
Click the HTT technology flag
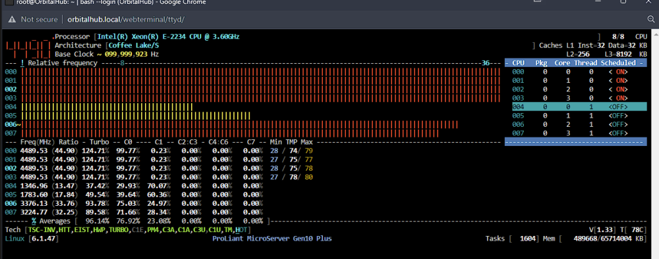pyautogui.click(x=65, y=229)
